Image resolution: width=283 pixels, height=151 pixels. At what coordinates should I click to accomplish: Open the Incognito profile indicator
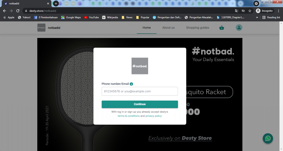(264, 11)
